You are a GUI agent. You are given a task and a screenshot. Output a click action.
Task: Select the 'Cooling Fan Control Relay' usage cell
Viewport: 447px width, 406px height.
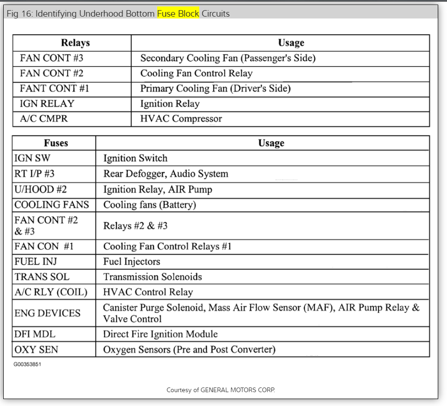point(280,74)
